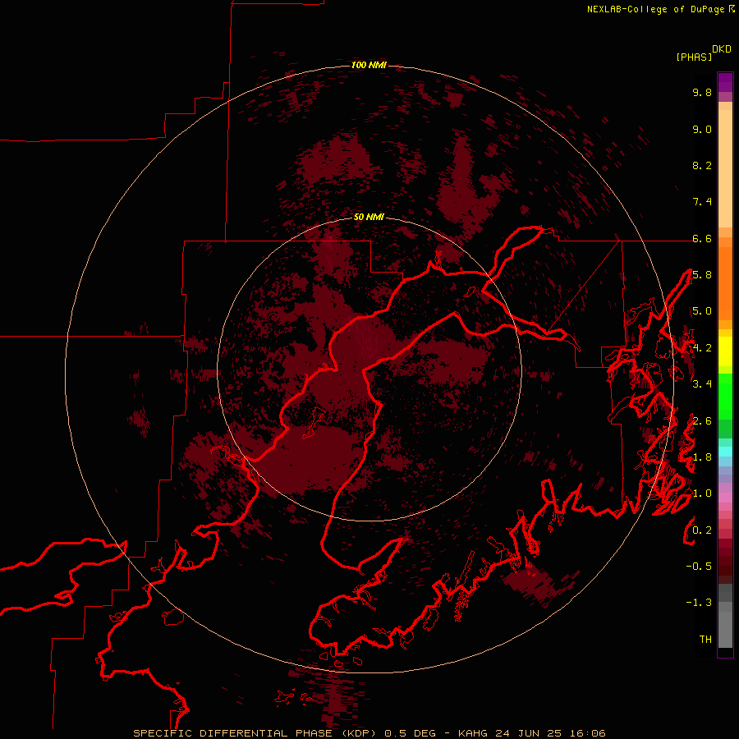Click the 9.8 scale value

(702, 92)
